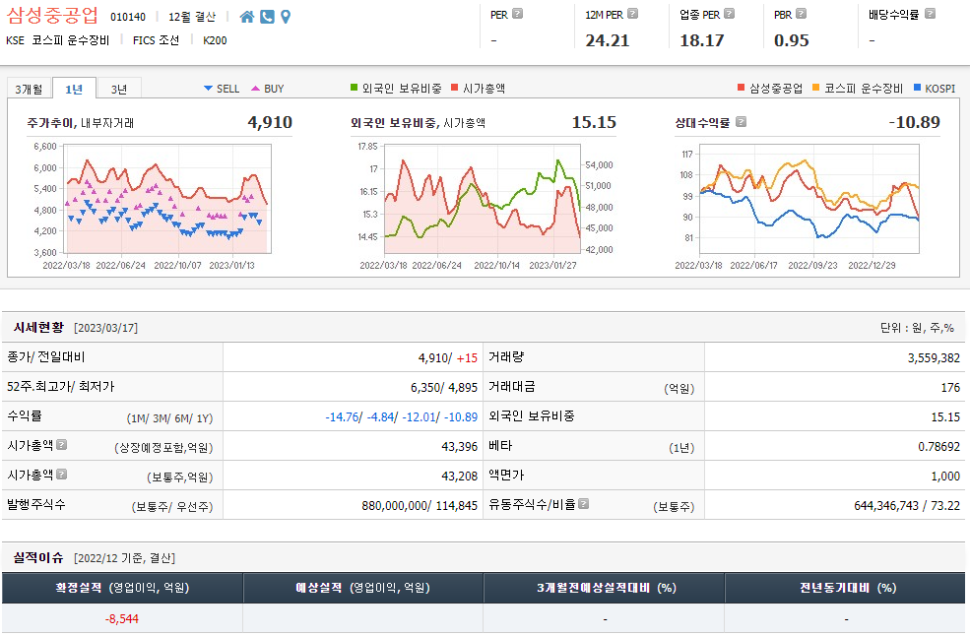Image resolution: width=970 pixels, height=636 pixels.
Task: Click the 단위 : 원, 주,% unit note
Action: [x=917, y=328]
